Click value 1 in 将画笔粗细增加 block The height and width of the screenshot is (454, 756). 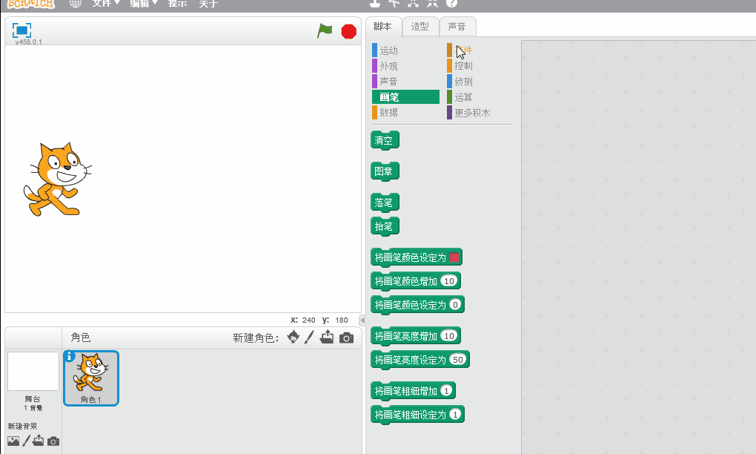446,390
